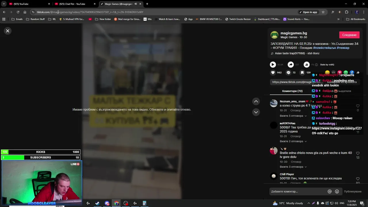The width and height of the screenshot is (368, 207).
Task: Share the video to WhatsApp
Action: [346, 73]
